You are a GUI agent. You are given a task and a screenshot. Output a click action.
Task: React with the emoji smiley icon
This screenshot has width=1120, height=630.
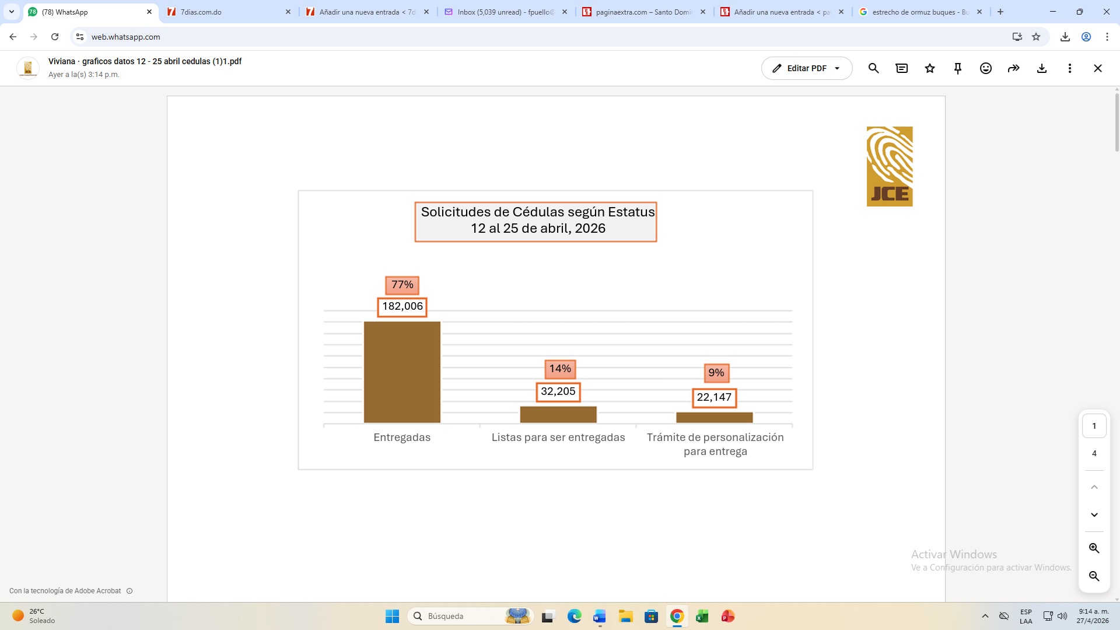tap(986, 68)
